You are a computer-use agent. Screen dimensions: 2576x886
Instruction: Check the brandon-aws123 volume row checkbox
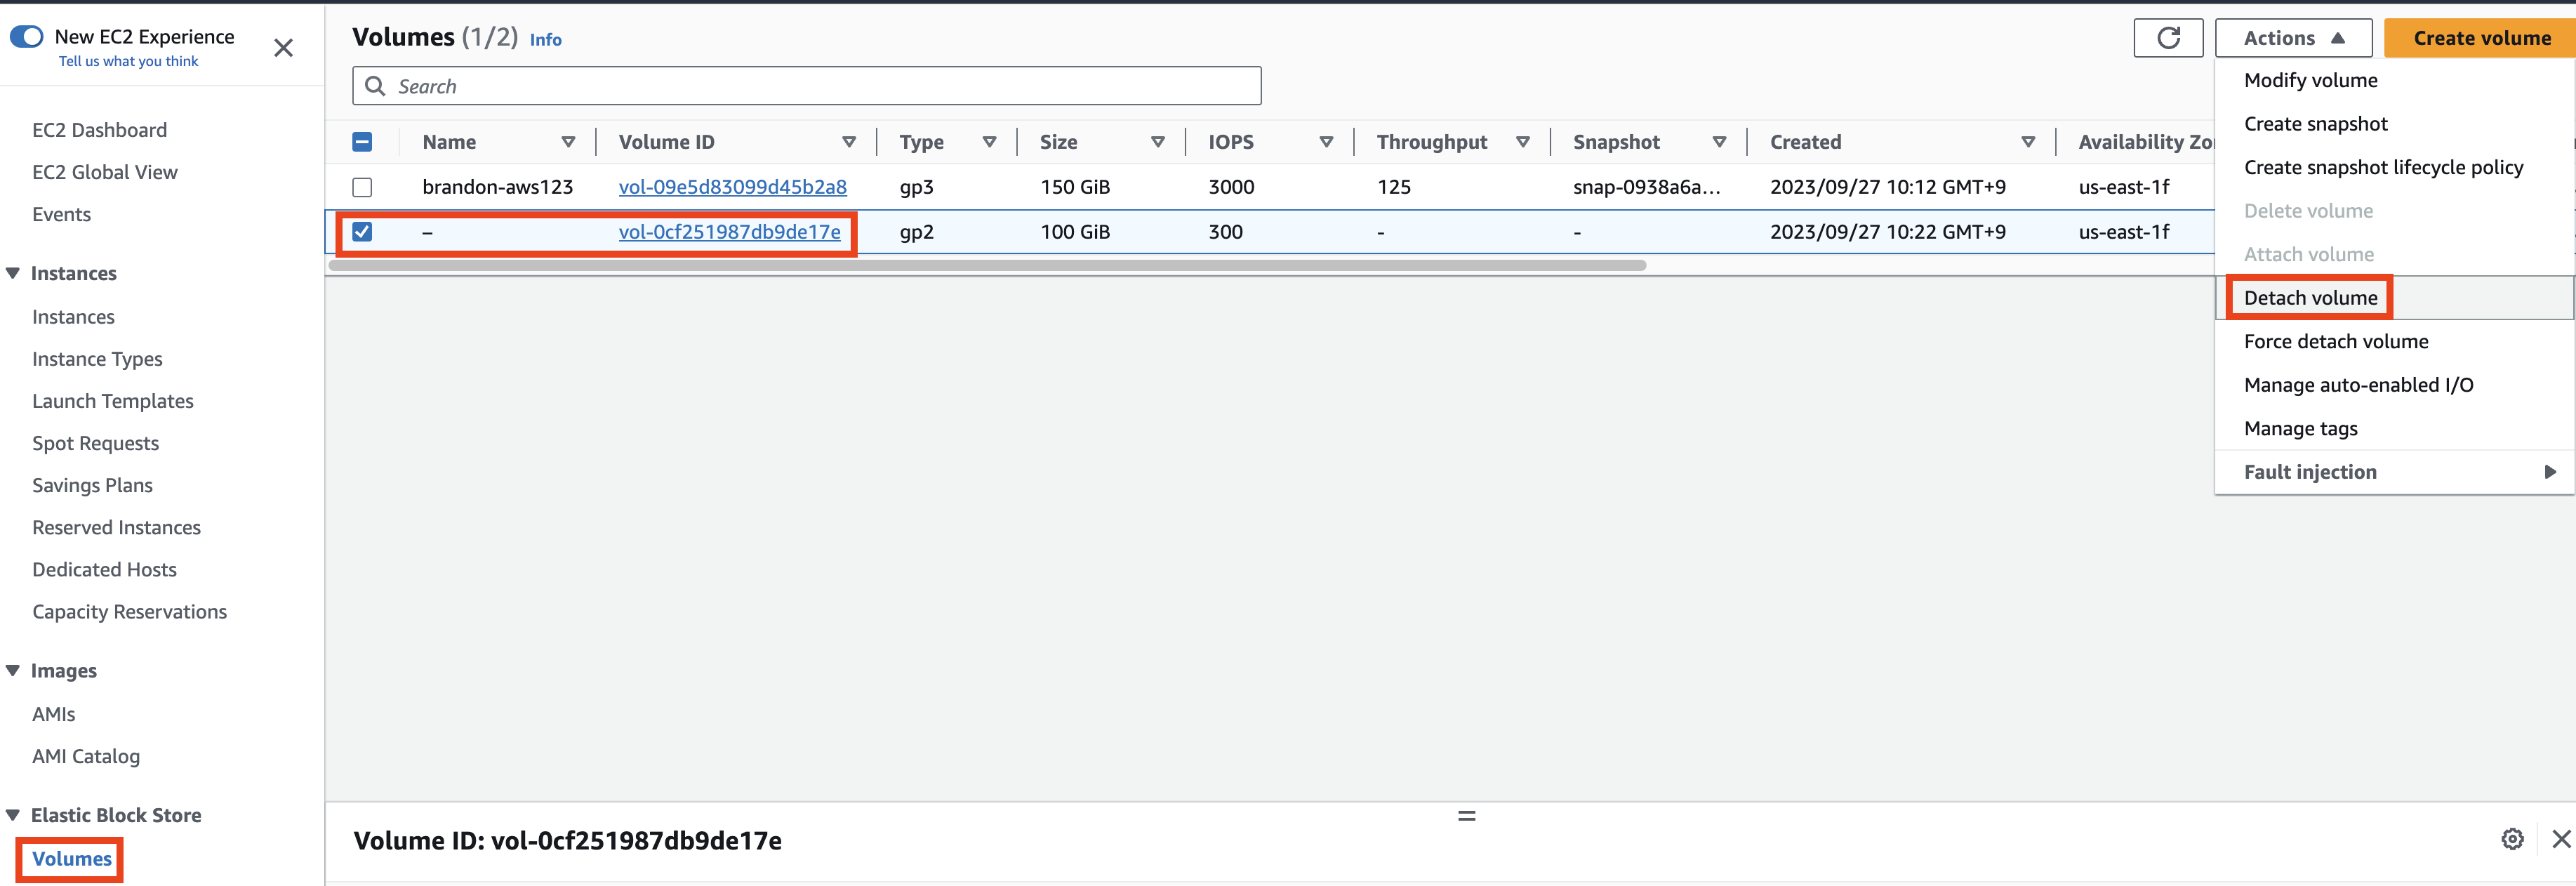(362, 187)
